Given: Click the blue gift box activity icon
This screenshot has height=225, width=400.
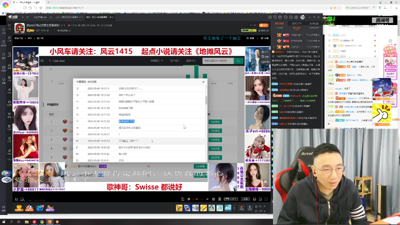Looking at the screenshot, I should coord(40,208).
